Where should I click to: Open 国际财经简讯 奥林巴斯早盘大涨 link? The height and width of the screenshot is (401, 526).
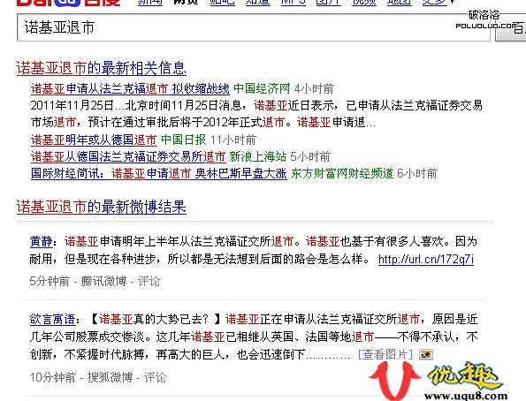tap(159, 174)
